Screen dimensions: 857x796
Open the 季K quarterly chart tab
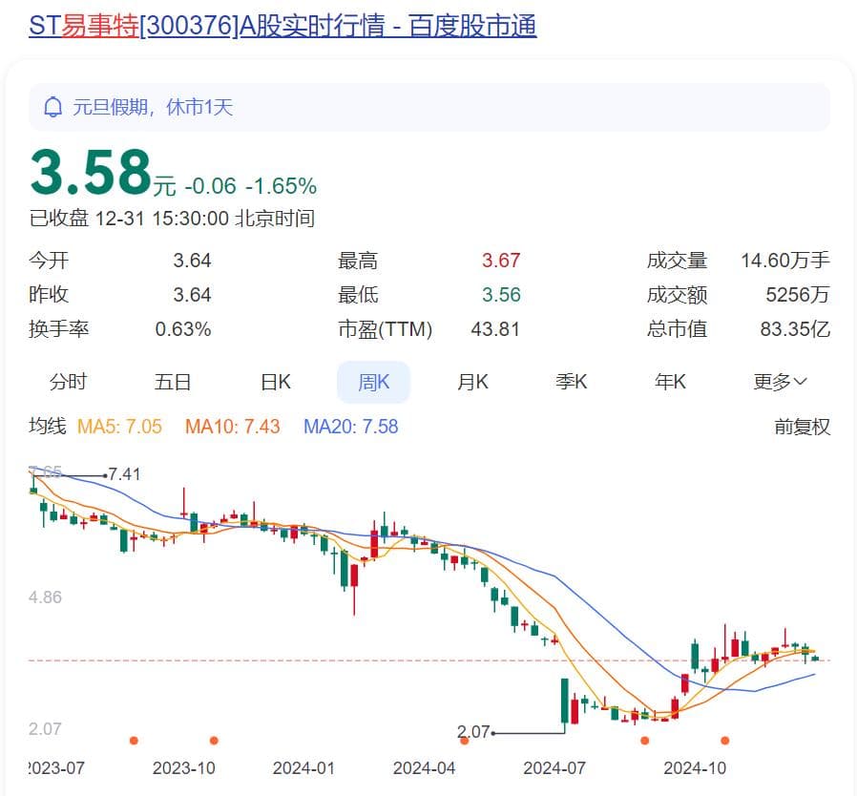(572, 383)
